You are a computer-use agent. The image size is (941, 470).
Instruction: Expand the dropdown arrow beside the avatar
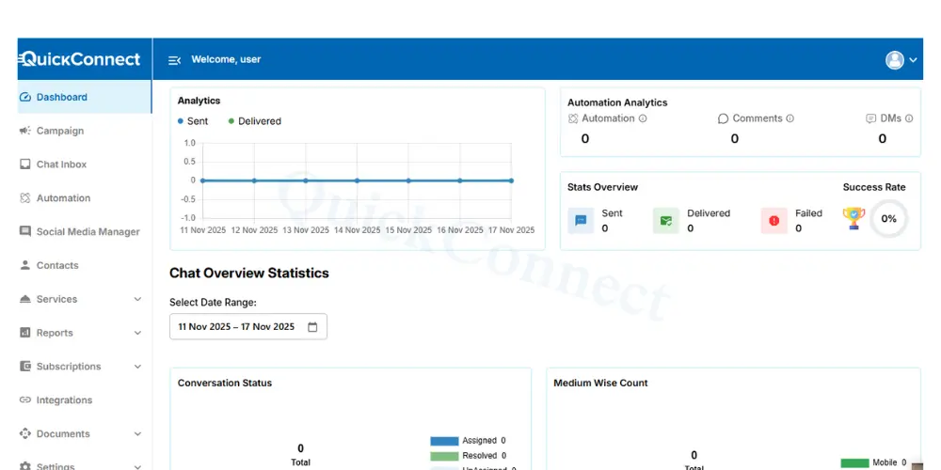tap(914, 60)
